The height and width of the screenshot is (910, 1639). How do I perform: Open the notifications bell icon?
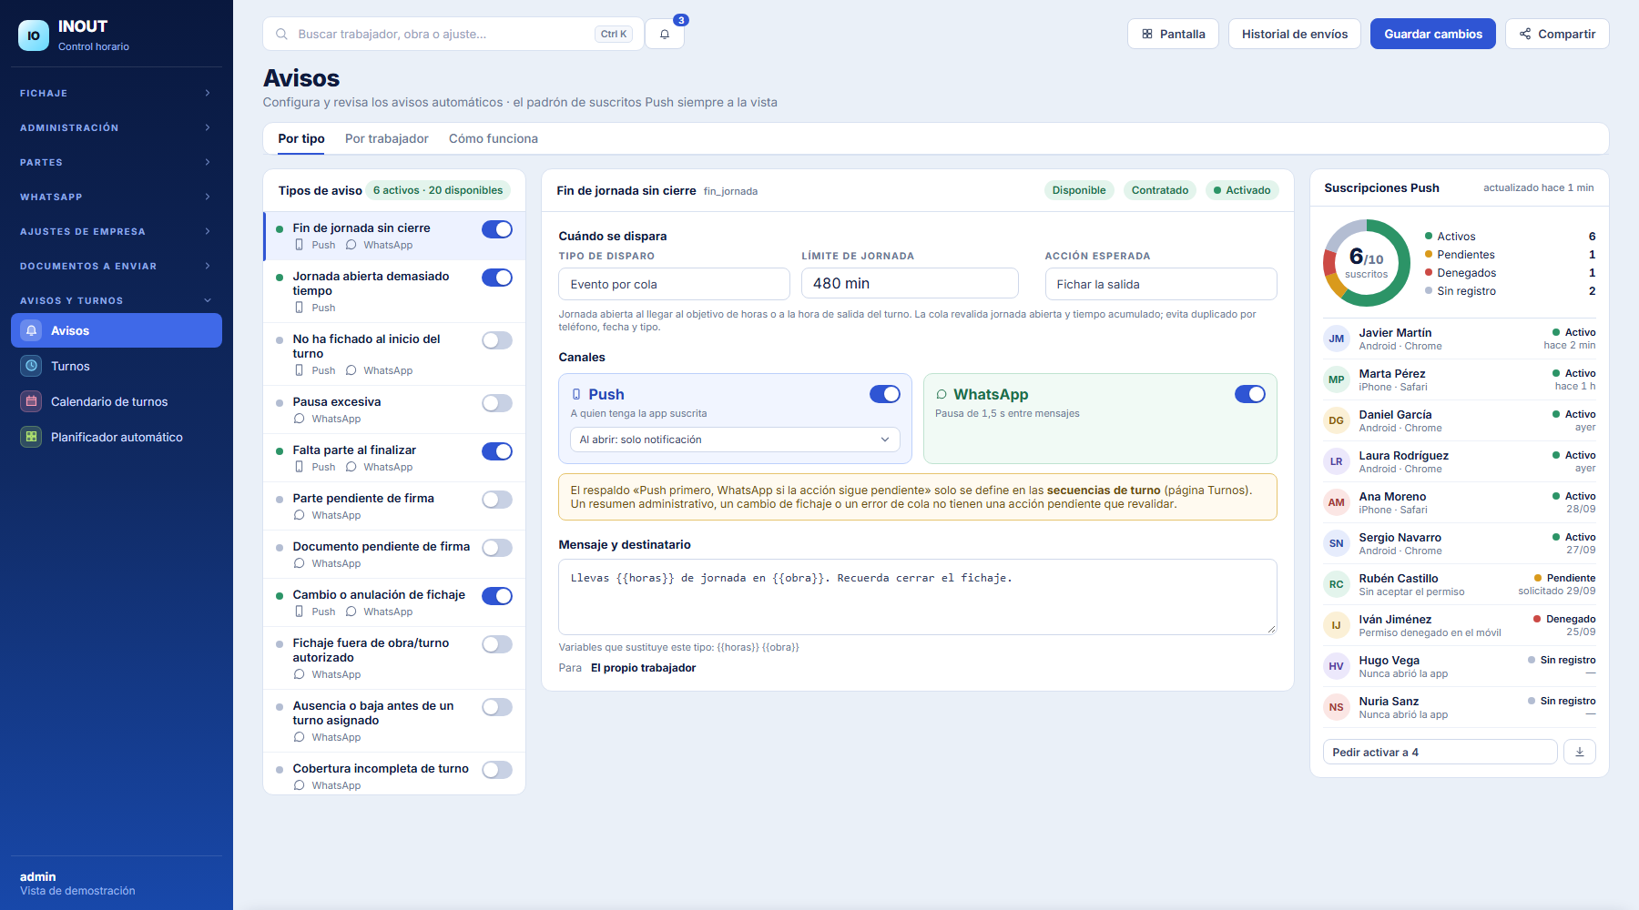pos(665,35)
